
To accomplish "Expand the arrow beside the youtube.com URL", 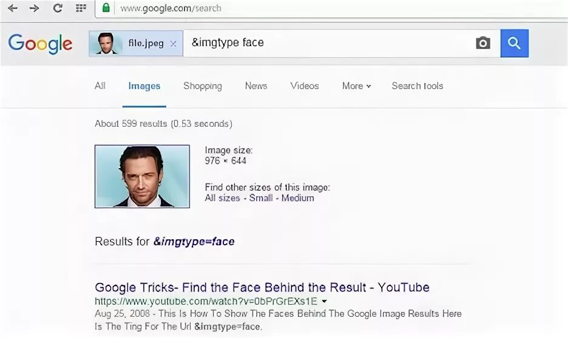I will click(324, 302).
